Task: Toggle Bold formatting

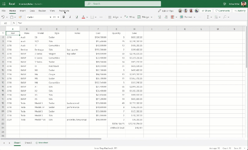Action: (x=64, y=17)
